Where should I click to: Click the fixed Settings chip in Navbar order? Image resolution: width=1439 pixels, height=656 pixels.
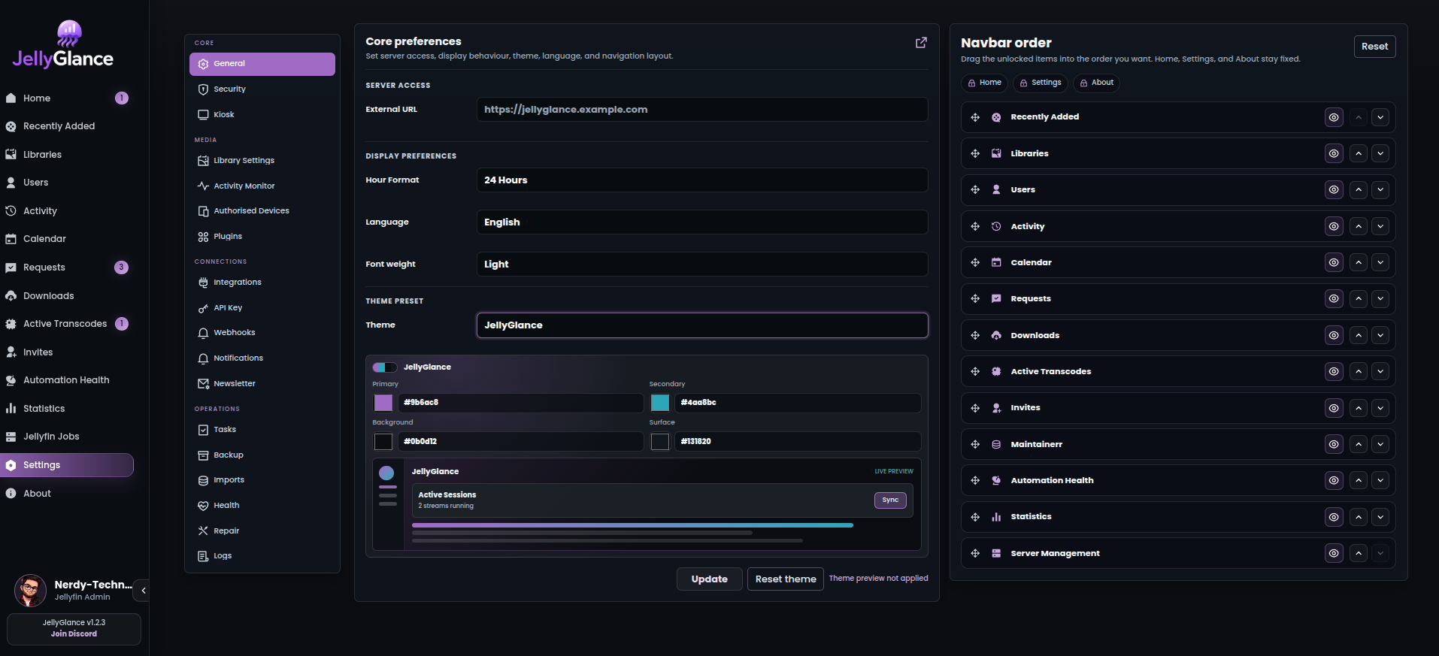(x=1041, y=83)
